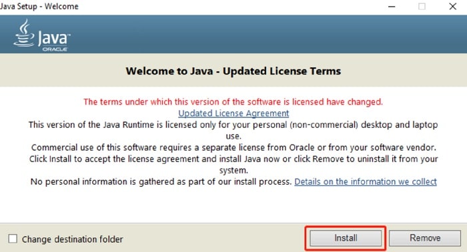Click the Remove button to uninstall Java

click(425, 238)
